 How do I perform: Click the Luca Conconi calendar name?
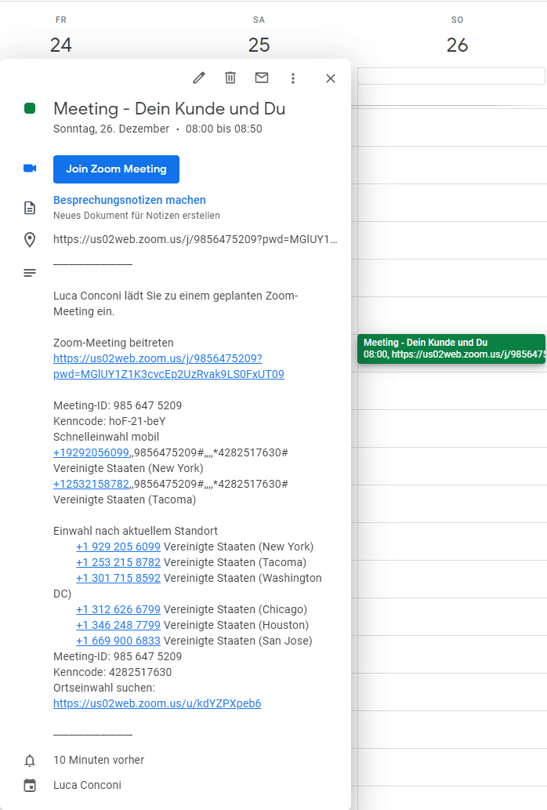point(87,785)
